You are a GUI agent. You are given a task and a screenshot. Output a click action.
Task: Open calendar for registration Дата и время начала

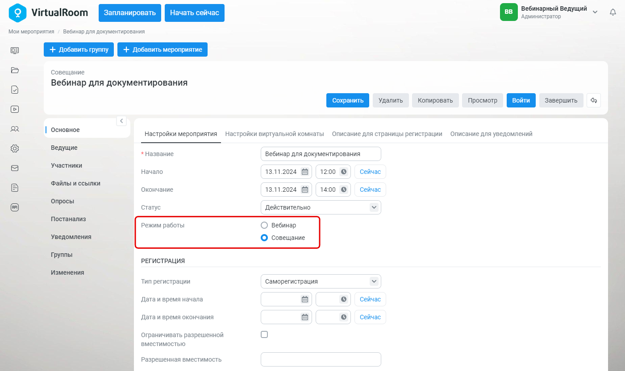(x=305, y=299)
